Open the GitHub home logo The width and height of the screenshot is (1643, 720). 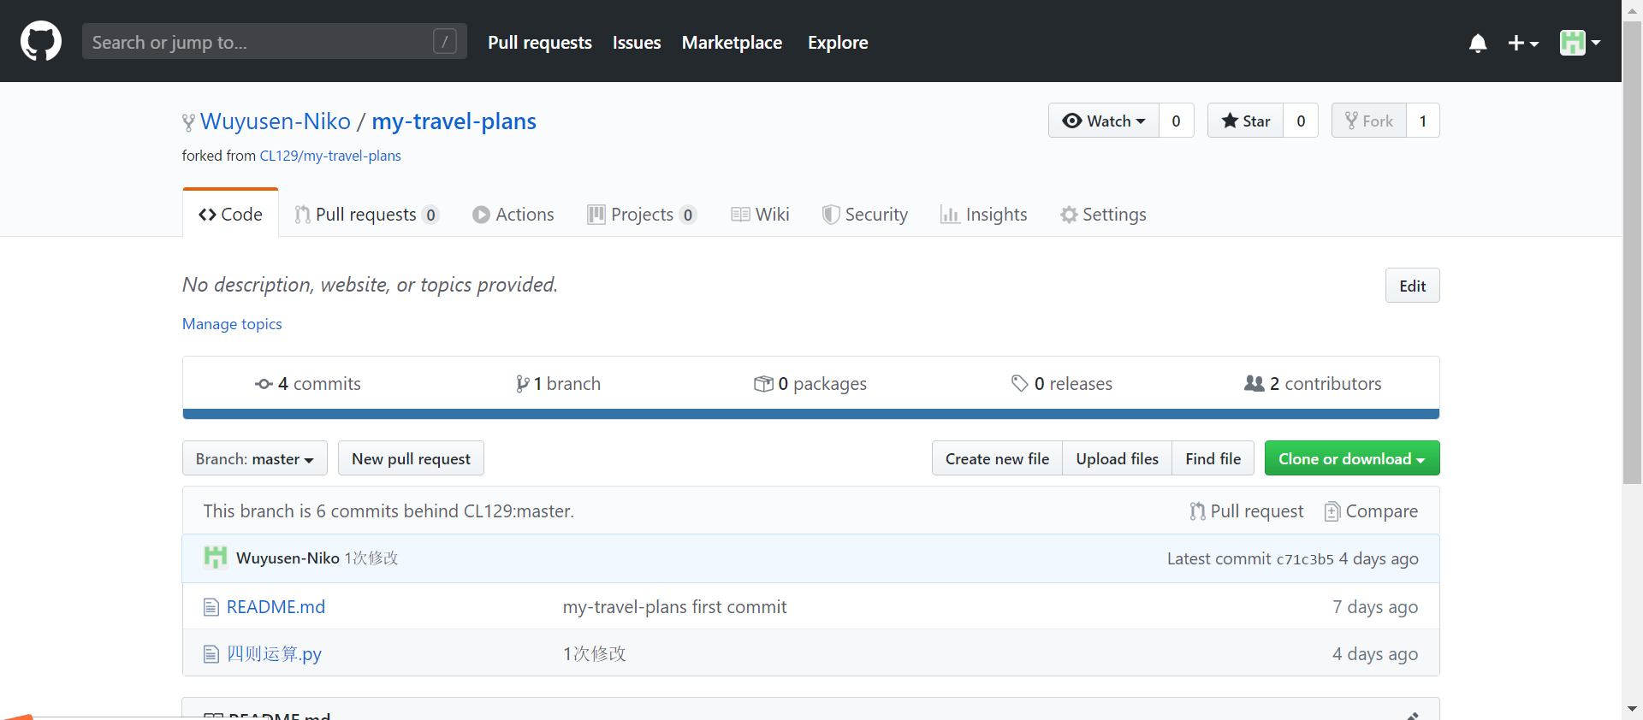click(x=41, y=41)
